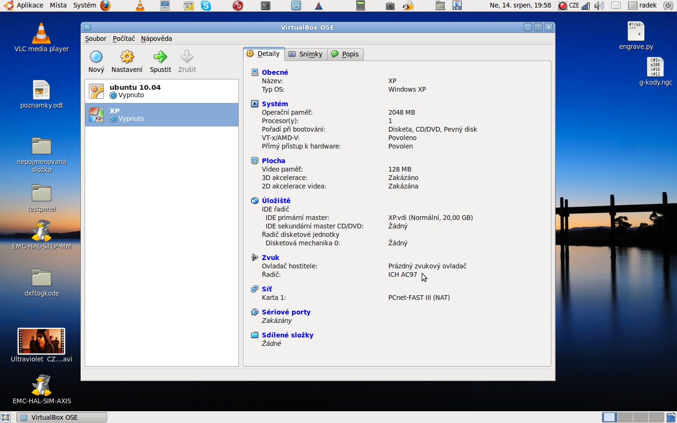Open the Popis tab

tap(345, 54)
